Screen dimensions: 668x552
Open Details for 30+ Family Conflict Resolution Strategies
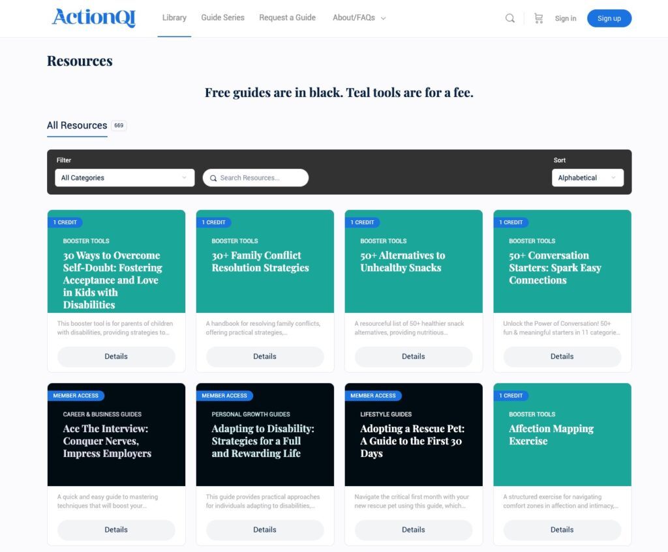pos(265,356)
